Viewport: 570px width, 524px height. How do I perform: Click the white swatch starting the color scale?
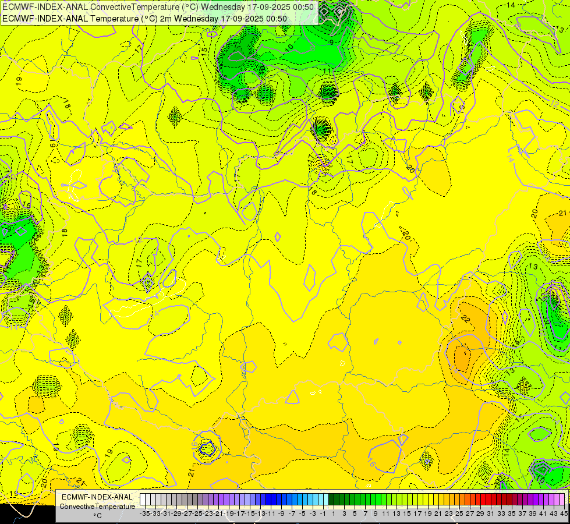(x=143, y=500)
